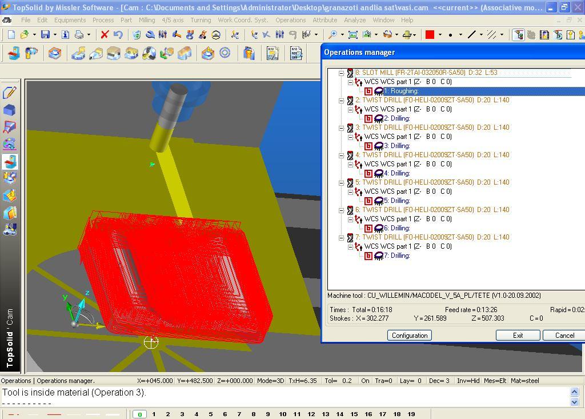Screen dimensions: 585x419
Task: Click the Configuration button
Action: [x=410, y=336]
